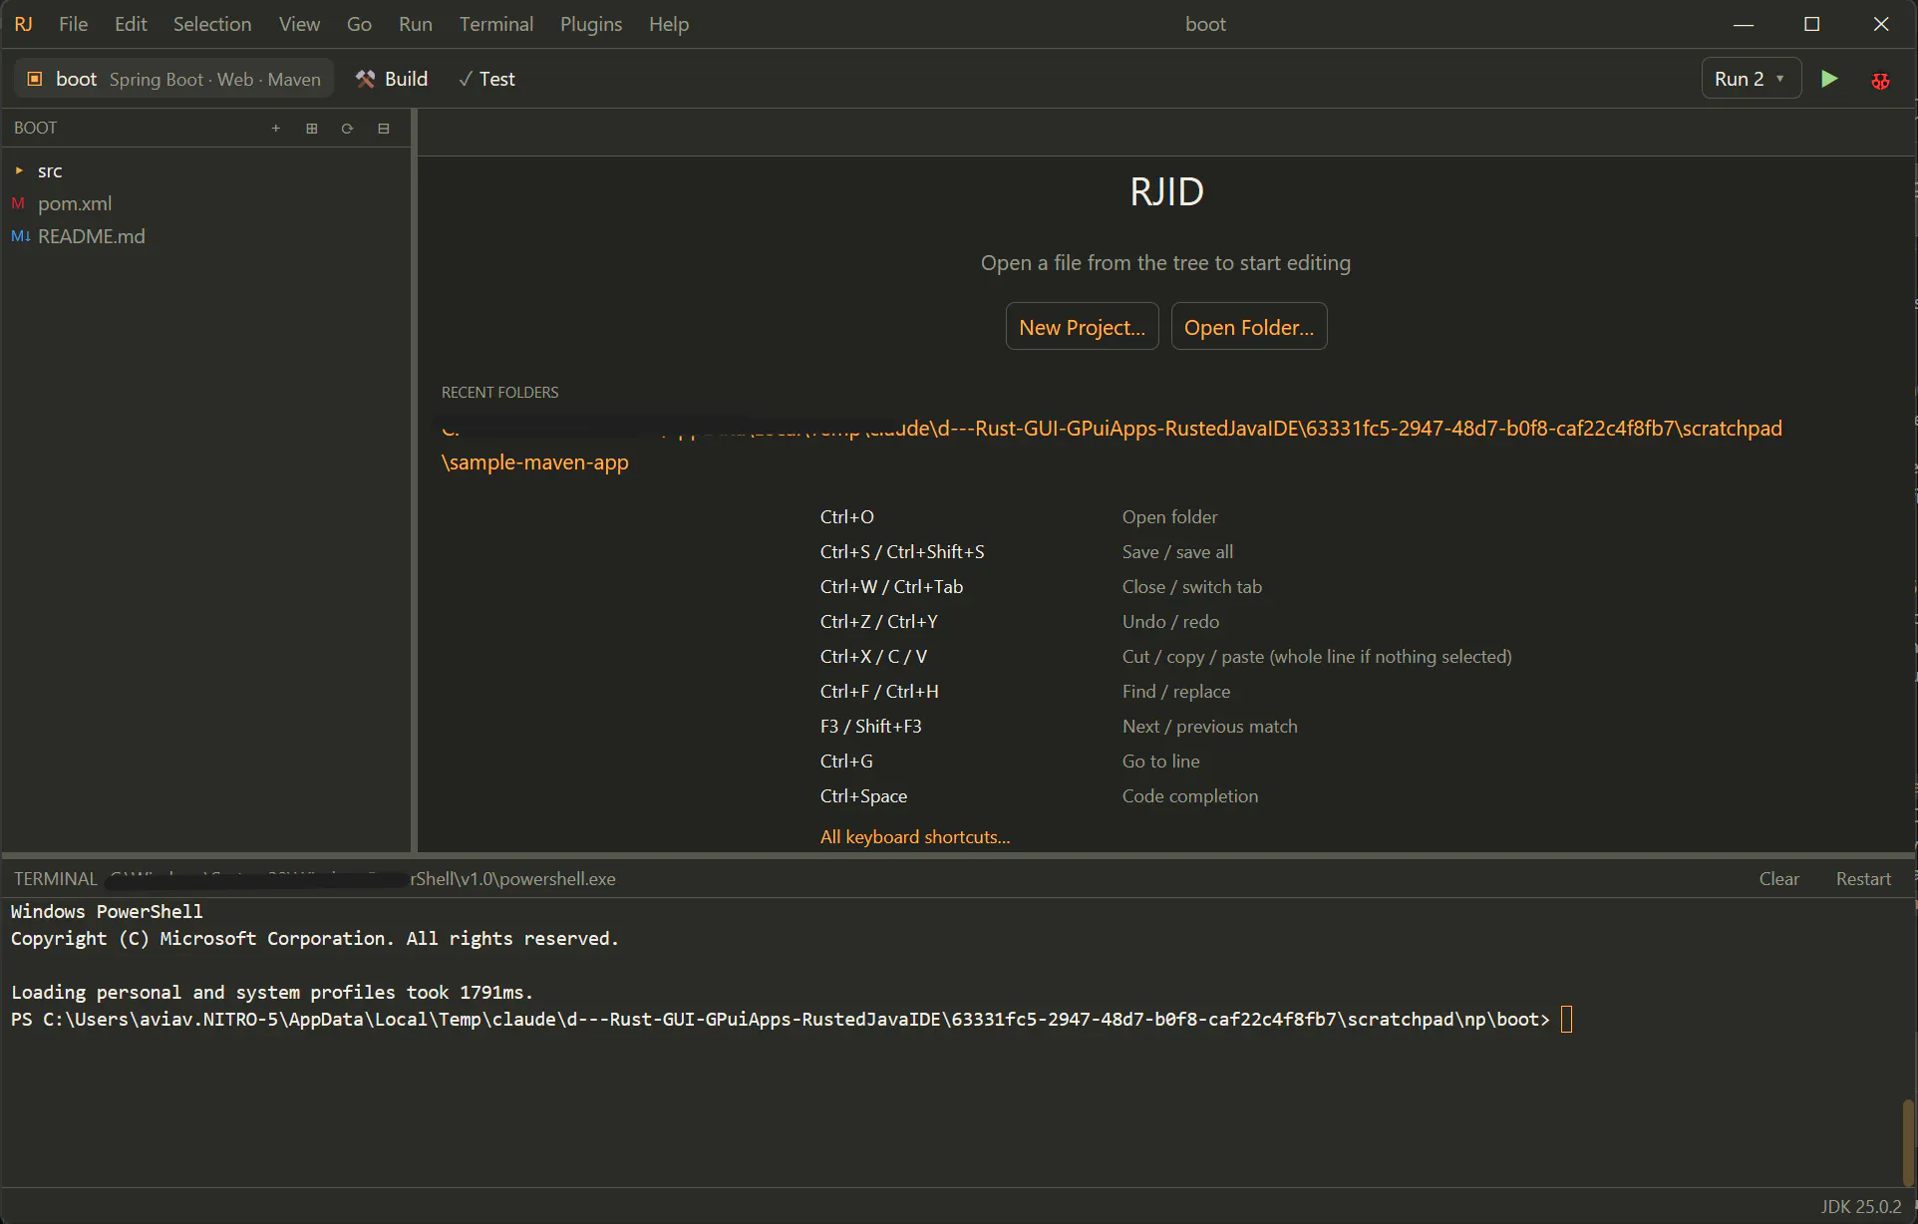Expand the src folder arrow

pos(19,170)
